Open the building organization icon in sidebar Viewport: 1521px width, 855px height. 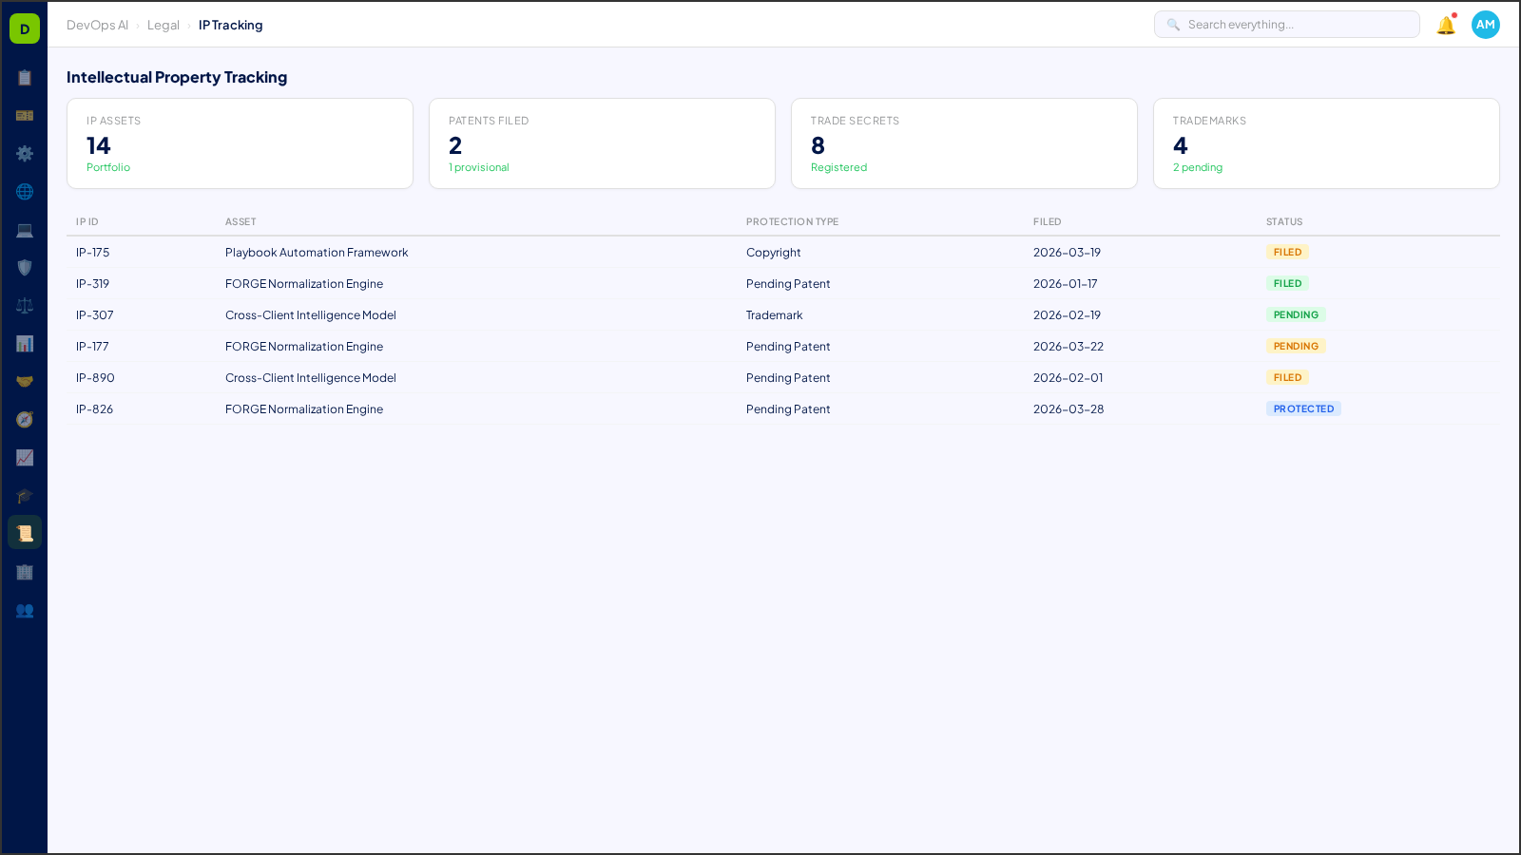pos(25,572)
